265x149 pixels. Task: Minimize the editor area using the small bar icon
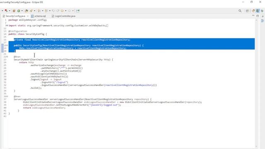point(253,16)
